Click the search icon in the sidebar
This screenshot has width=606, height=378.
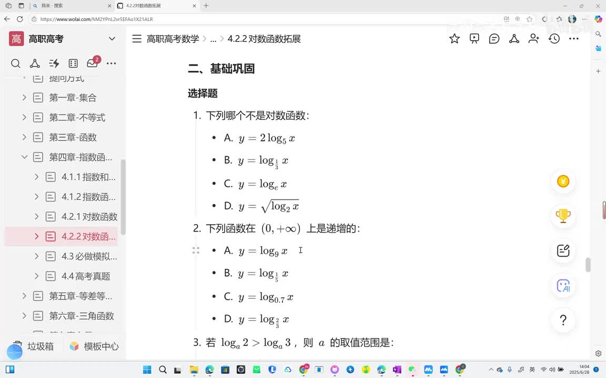point(15,63)
